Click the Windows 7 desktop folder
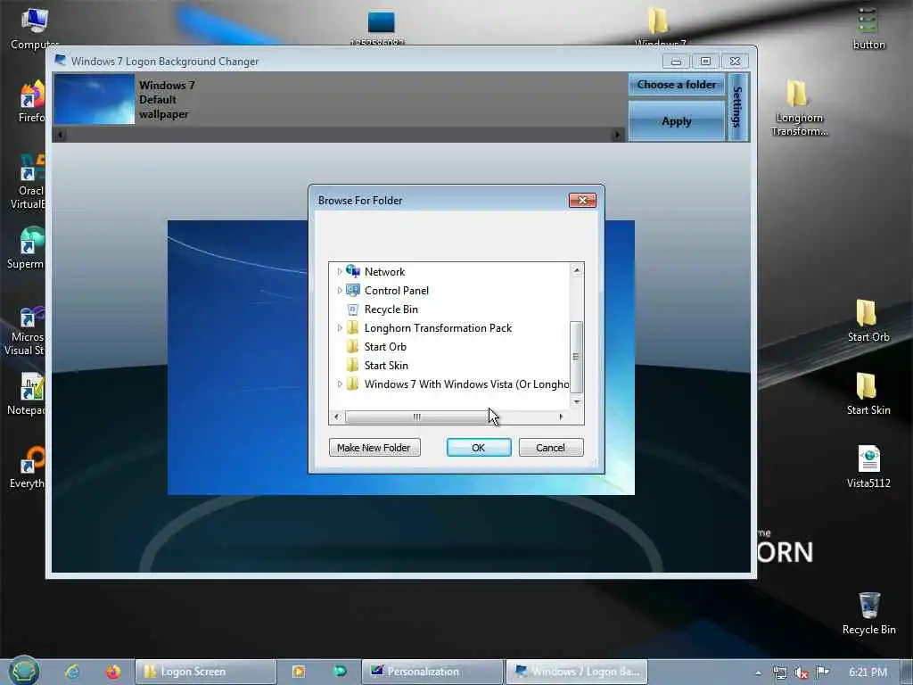Viewport: 913px width, 685px height. pyautogui.click(x=659, y=26)
